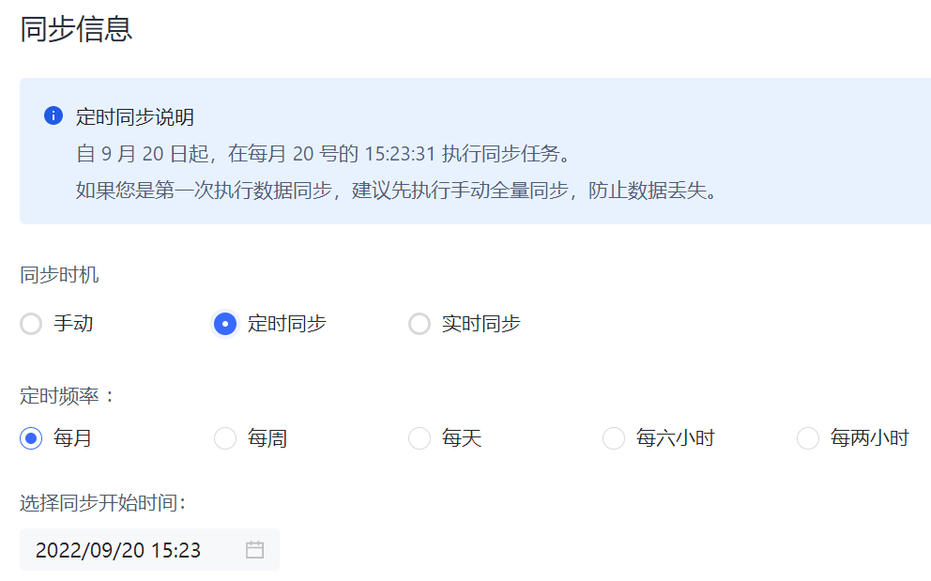Choose the 定时同步 radio option
The image size is (931, 581).
coord(225,324)
